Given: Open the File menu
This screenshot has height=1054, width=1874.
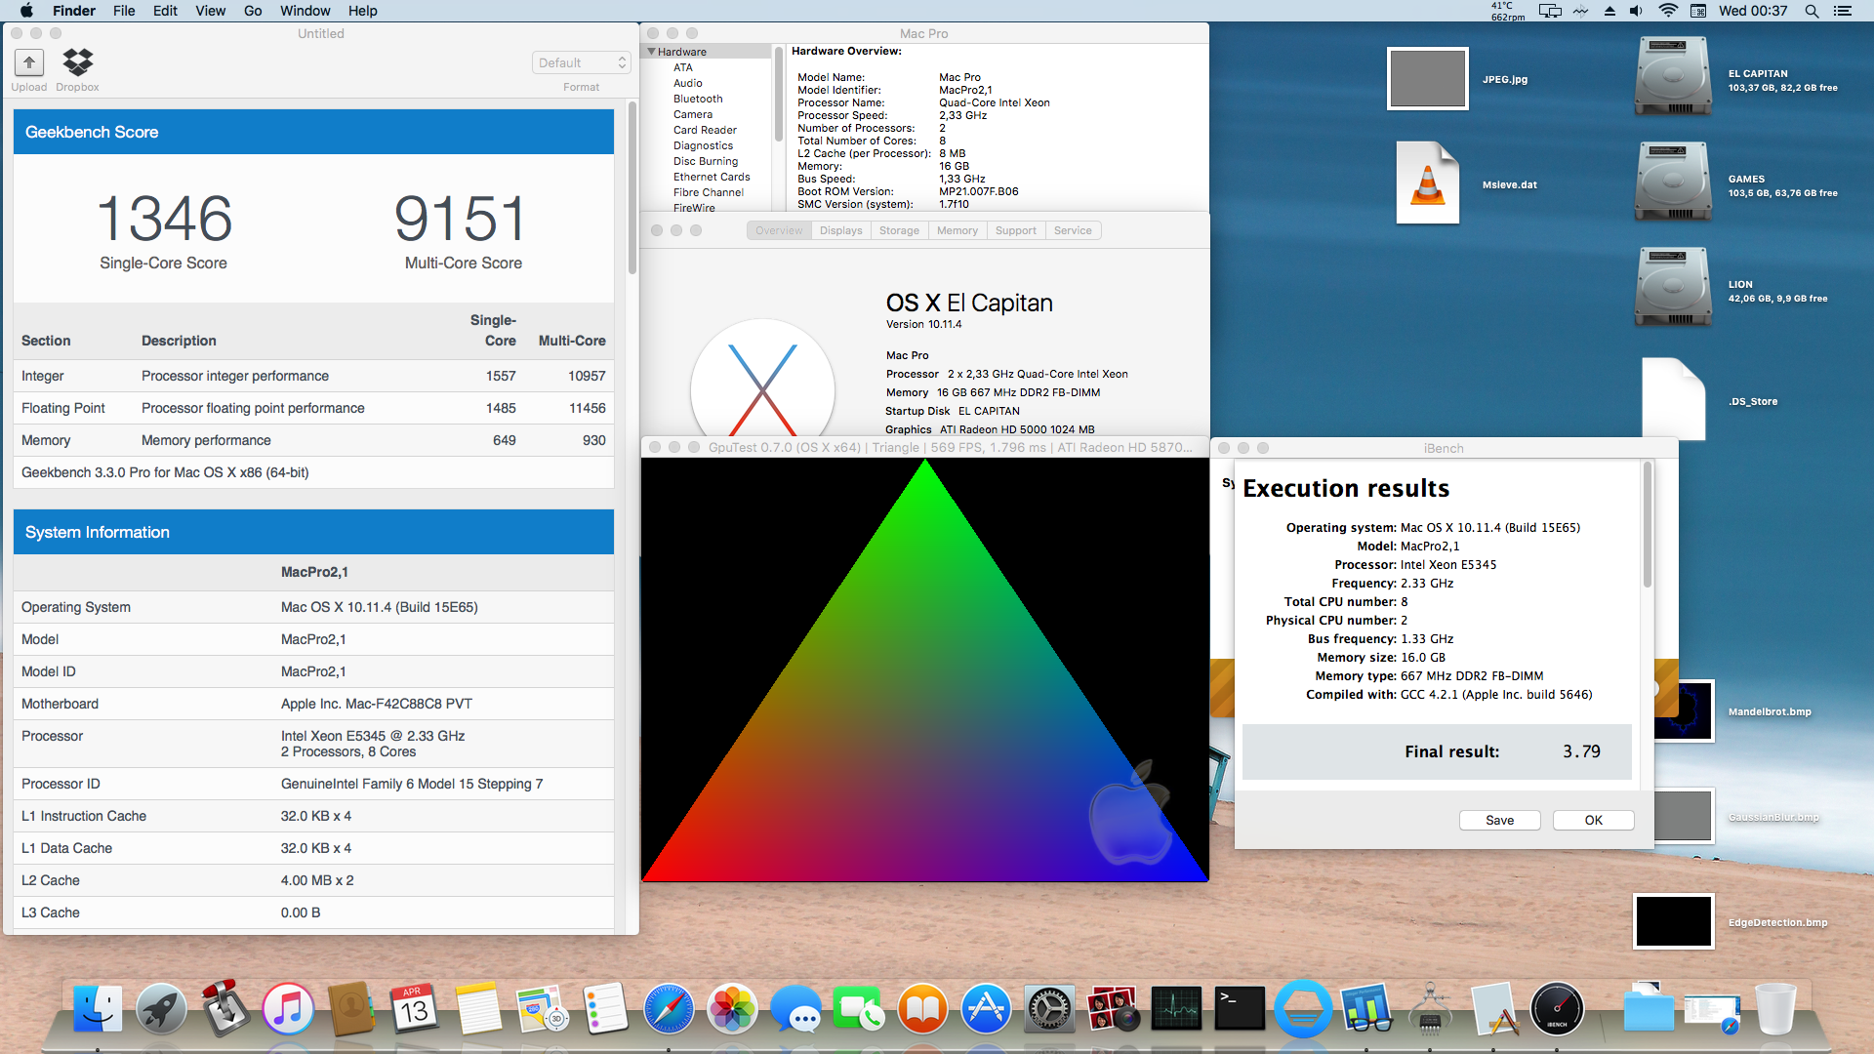Looking at the screenshot, I should [x=124, y=11].
